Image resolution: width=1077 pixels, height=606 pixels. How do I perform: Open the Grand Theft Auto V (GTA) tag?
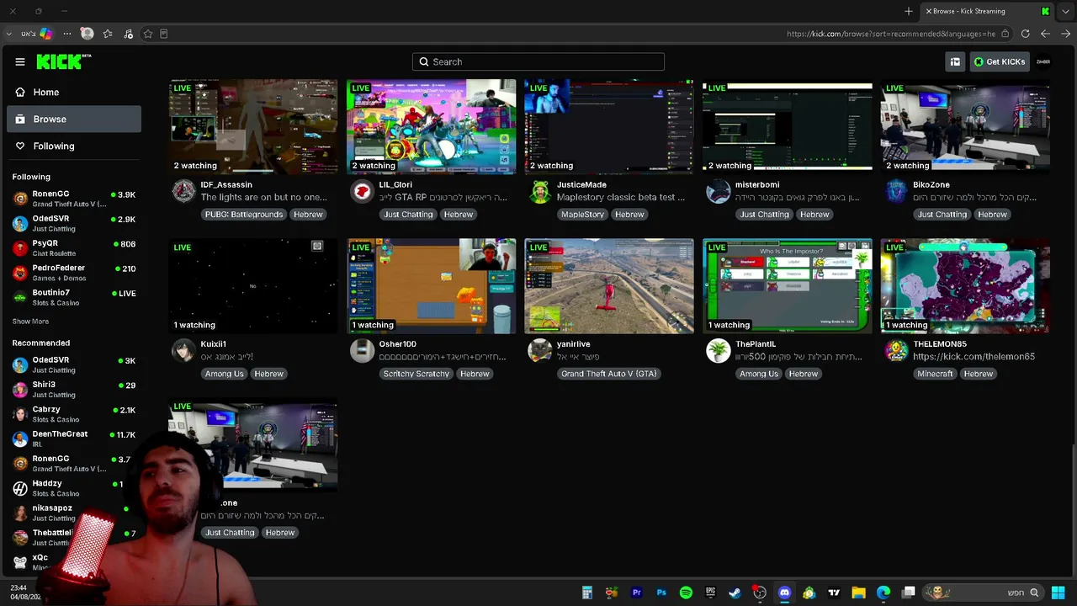(609, 374)
